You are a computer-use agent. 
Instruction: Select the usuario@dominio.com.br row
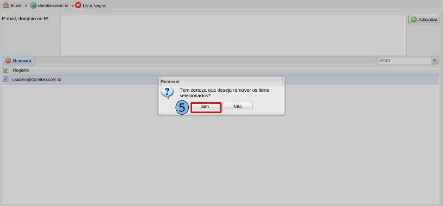[x=221, y=80]
